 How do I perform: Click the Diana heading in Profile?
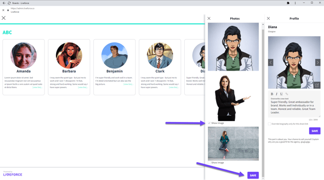click(x=272, y=27)
